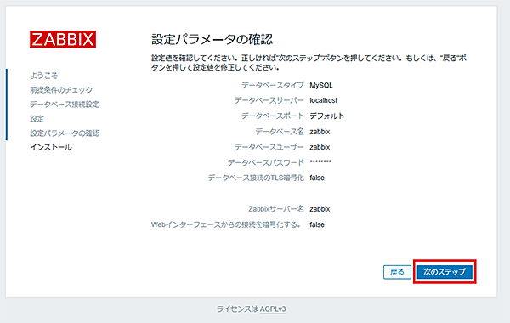Click the zabbix value beside Zabbixサーバー名
Viewport: 510px width, 323px height.
point(320,209)
